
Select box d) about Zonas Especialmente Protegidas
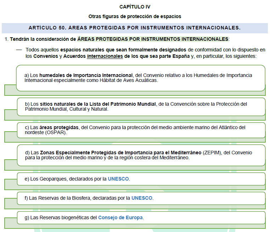point(141,155)
